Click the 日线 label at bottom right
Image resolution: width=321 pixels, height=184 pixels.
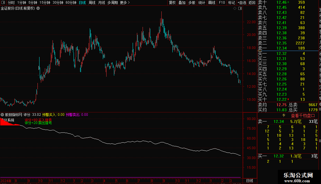tap(249, 181)
